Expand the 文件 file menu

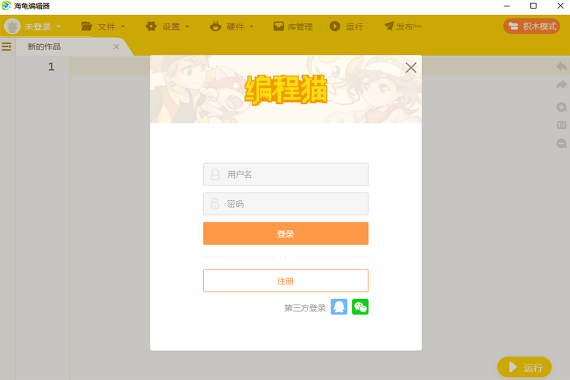(103, 27)
